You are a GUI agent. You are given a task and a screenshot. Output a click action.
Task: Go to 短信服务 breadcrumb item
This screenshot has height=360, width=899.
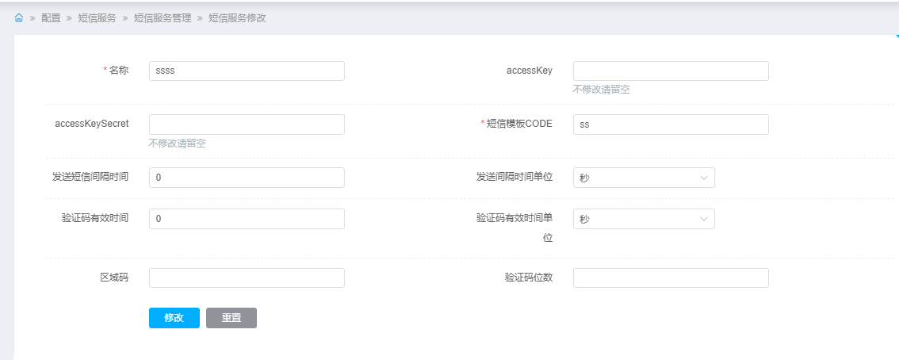pyautogui.click(x=98, y=17)
